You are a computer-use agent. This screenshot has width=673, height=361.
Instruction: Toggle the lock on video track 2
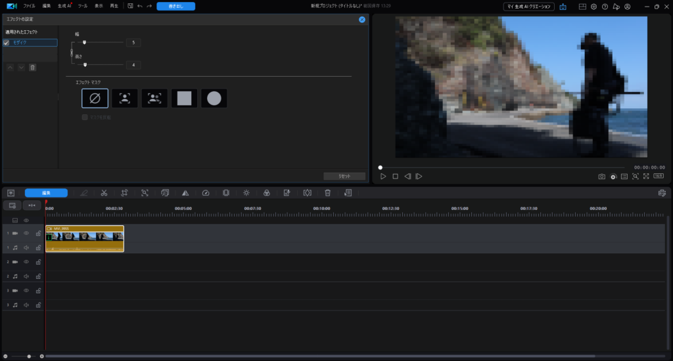coord(38,262)
